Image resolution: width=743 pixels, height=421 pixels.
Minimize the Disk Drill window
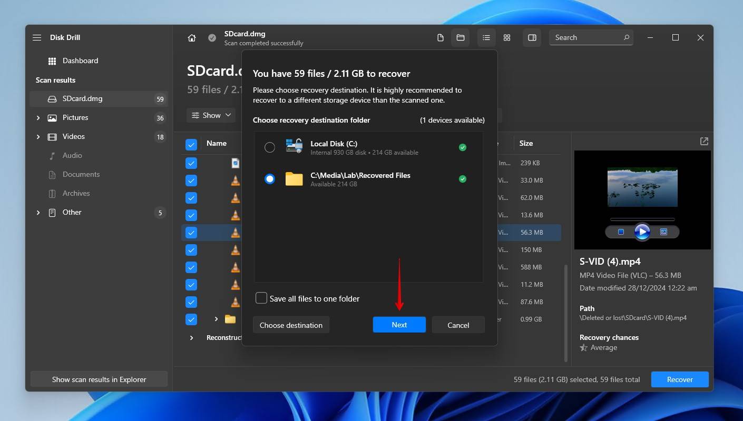tap(650, 38)
